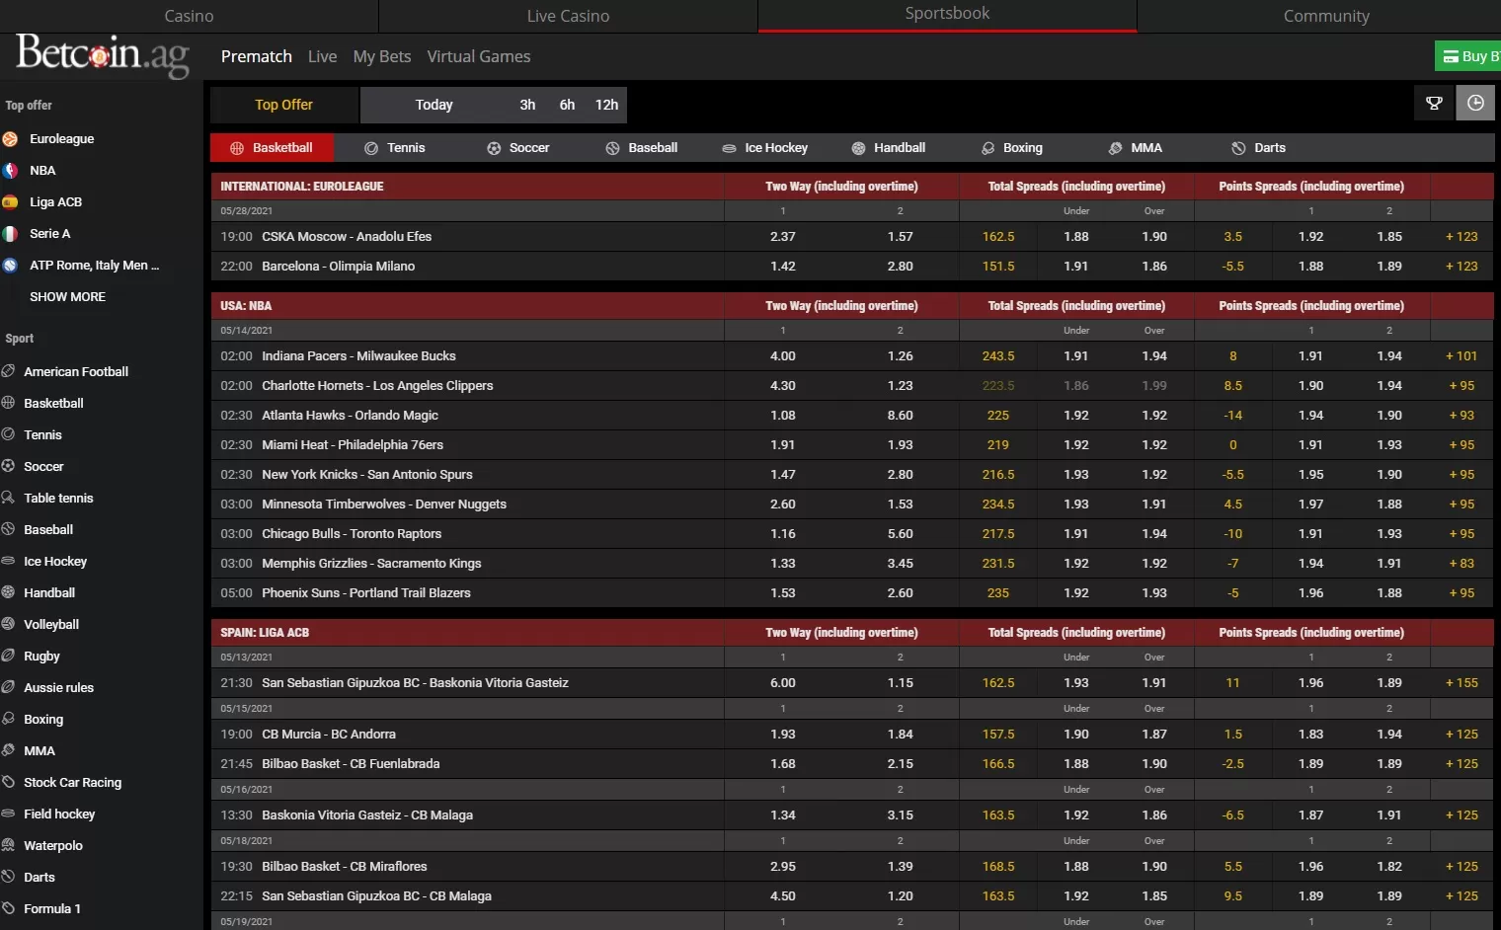Click the Spain flag icon next to Liga ACB
1501x930 pixels.
10,202
